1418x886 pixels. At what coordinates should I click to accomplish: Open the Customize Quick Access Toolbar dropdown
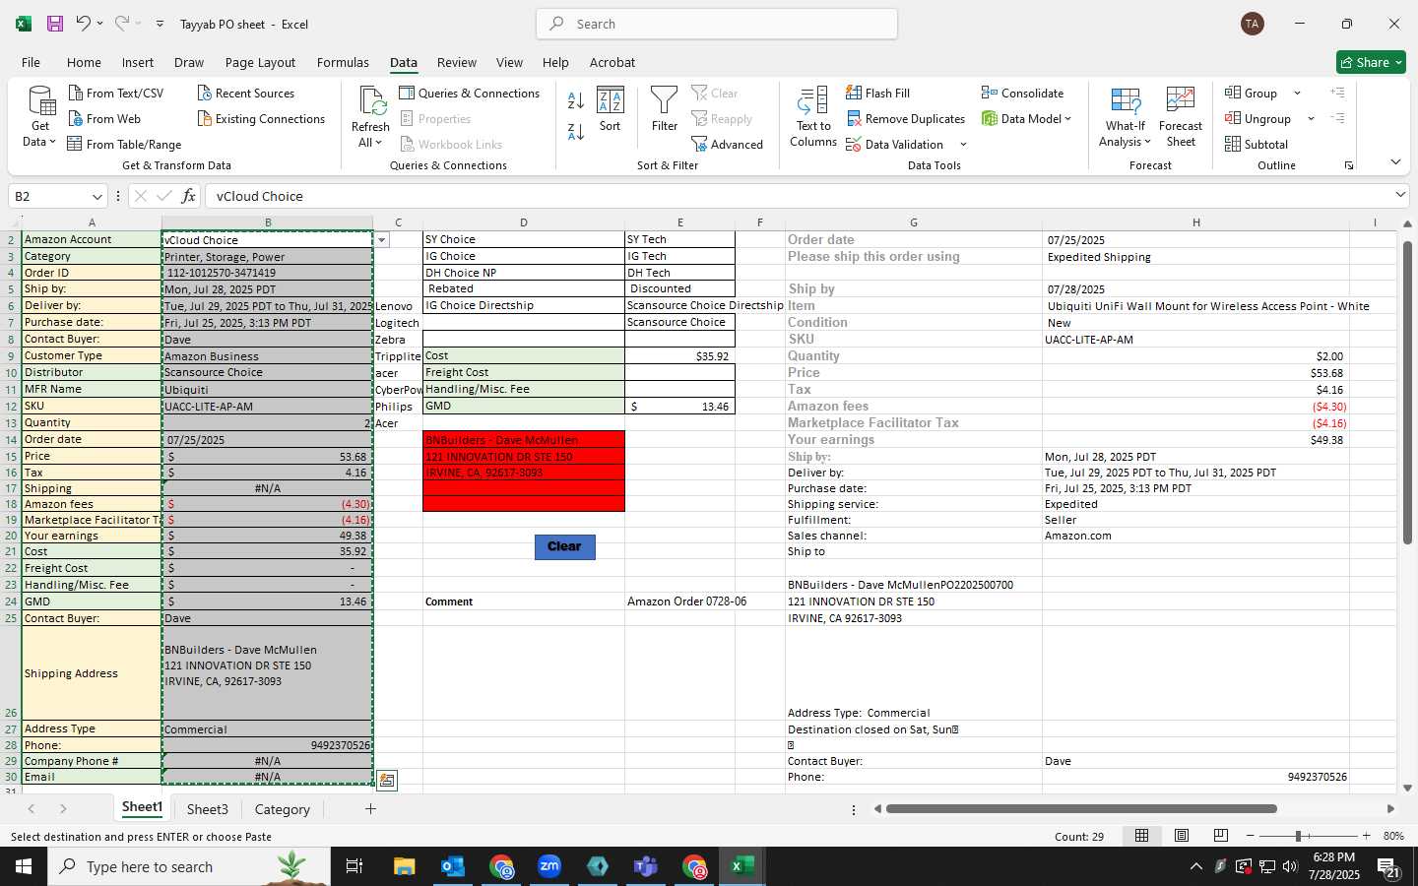(160, 24)
